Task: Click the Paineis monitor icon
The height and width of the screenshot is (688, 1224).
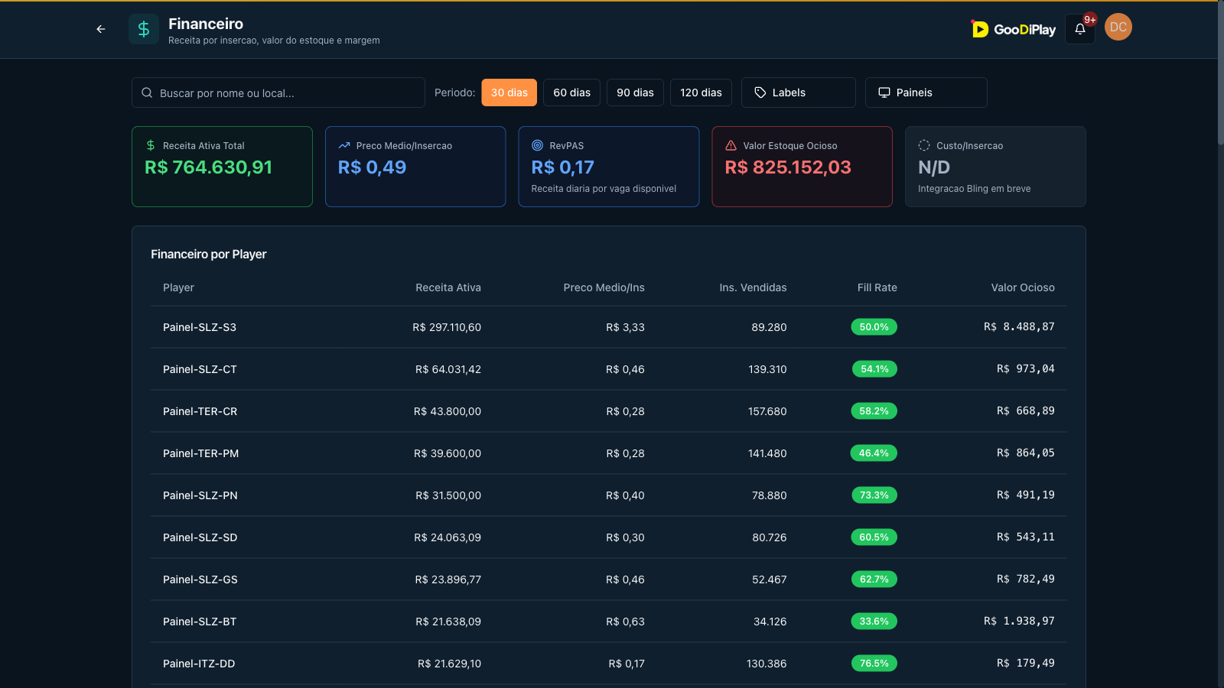Action: click(x=884, y=92)
